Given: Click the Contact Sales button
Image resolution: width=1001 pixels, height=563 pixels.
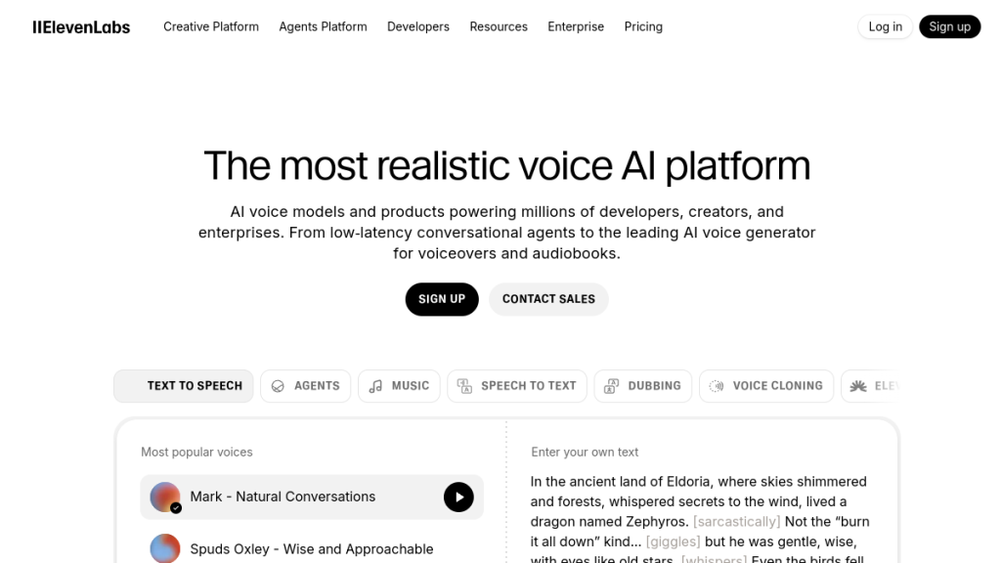Looking at the screenshot, I should pos(548,299).
